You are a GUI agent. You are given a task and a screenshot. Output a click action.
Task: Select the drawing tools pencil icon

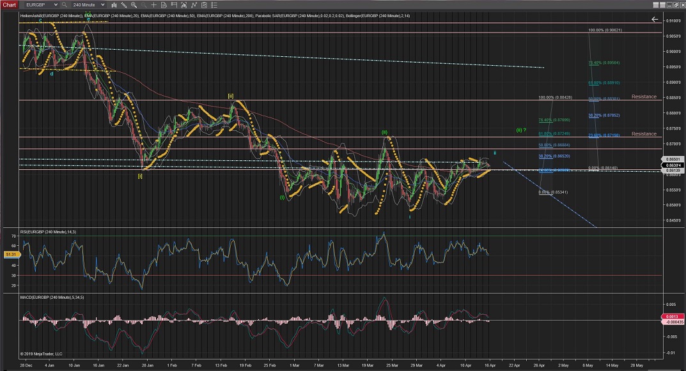click(124, 5)
